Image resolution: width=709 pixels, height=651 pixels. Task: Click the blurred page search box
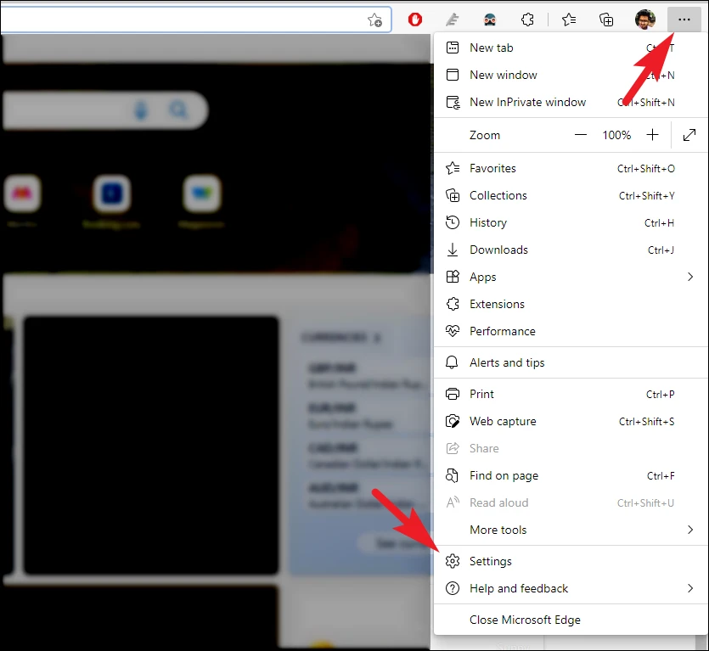point(105,109)
